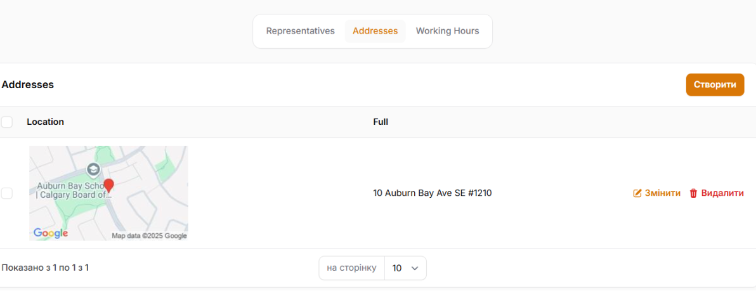Viewport: 756px width, 298px height.
Task: Click the Location column header
Action: coord(45,122)
